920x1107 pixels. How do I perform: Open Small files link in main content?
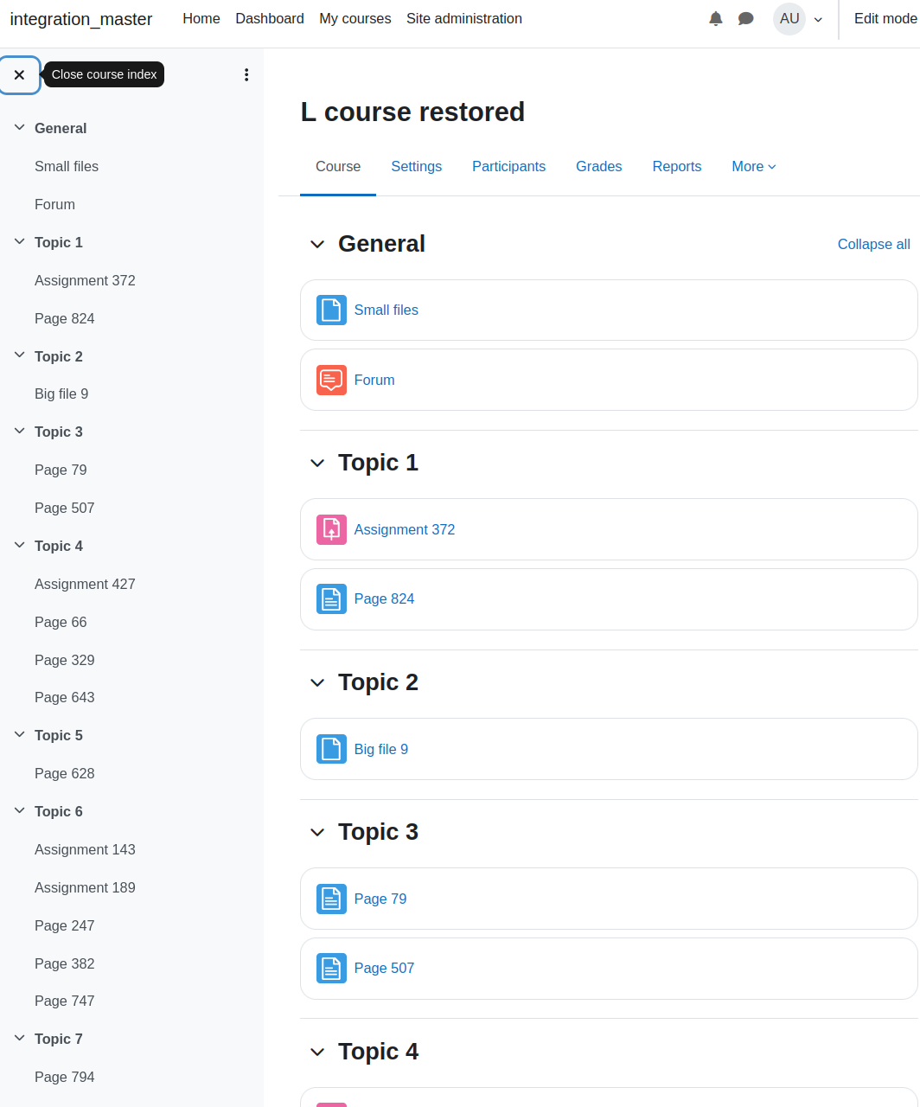386,310
